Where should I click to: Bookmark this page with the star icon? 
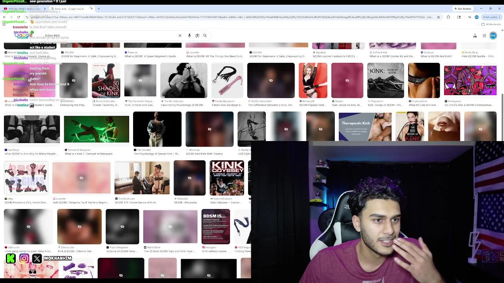coord(438,17)
